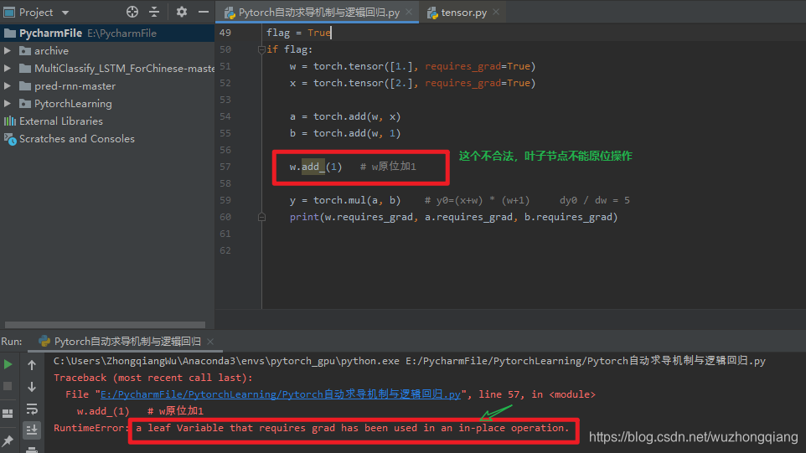Screen dimensions: 806x453
Task: Click the Stop process square icon
Action: click(x=8, y=386)
